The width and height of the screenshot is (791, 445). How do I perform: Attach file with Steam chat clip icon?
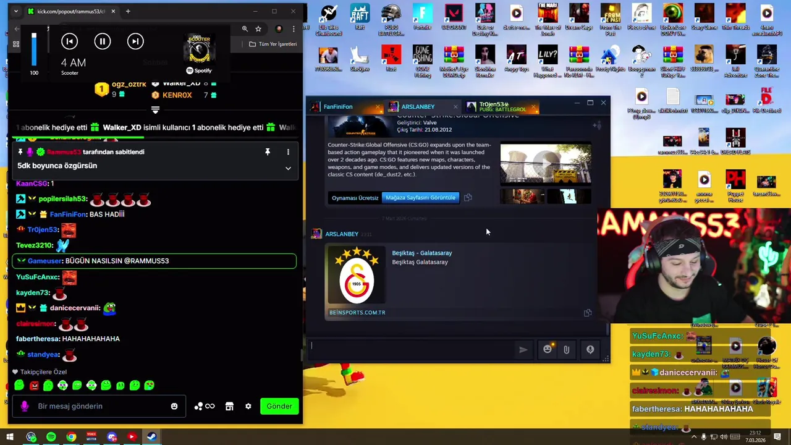pyautogui.click(x=566, y=350)
